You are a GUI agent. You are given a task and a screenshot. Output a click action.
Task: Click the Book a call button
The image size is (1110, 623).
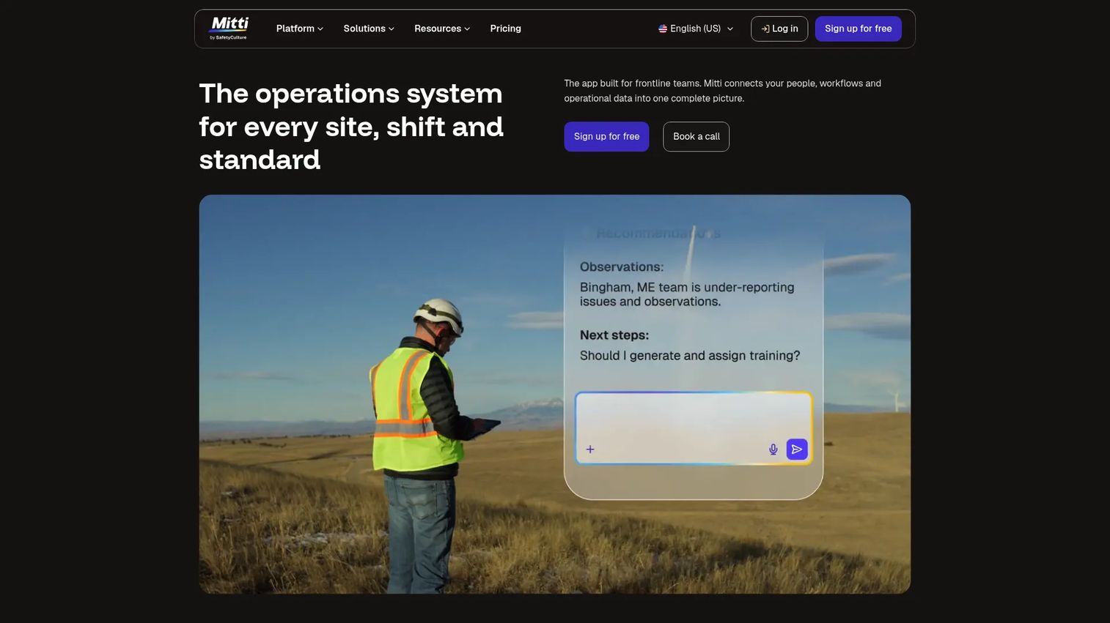pyautogui.click(x=696, y=136)
